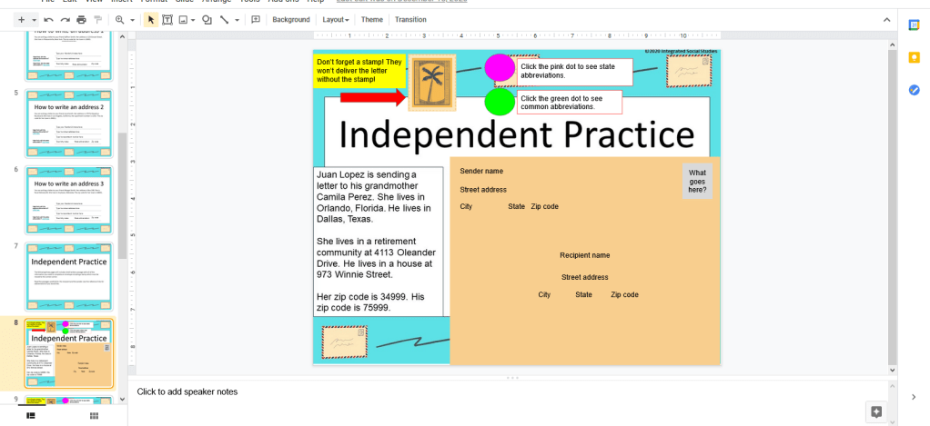Click the Undo icon
930x426 pixels.
(50, 19)
